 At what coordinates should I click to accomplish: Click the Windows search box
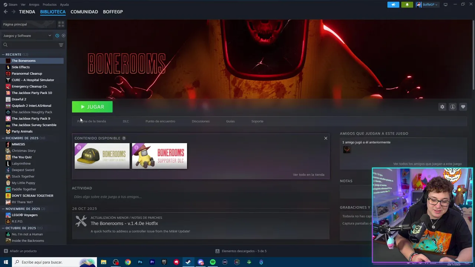click(x=55, y=262)
